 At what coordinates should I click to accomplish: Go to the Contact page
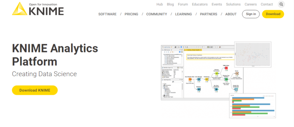pos(267,4)
